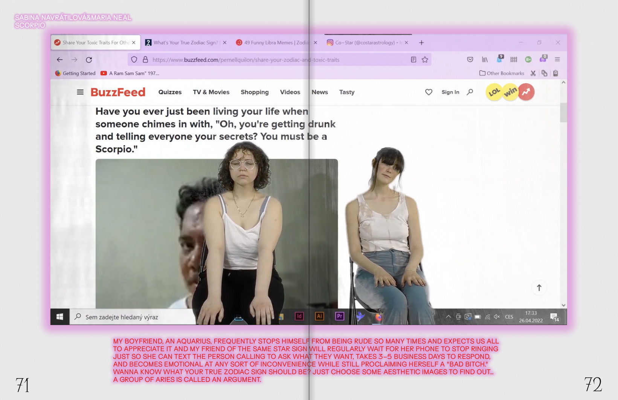
Task: Show hidden system tray icons
Action: click(x=449, y=317)
